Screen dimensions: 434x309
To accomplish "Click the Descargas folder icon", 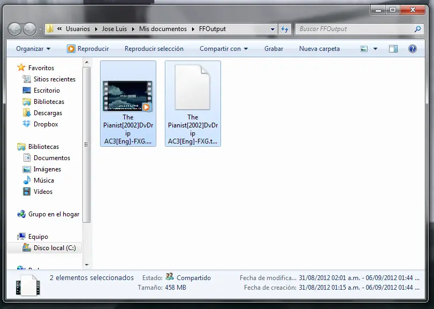I will pos(27,112).
